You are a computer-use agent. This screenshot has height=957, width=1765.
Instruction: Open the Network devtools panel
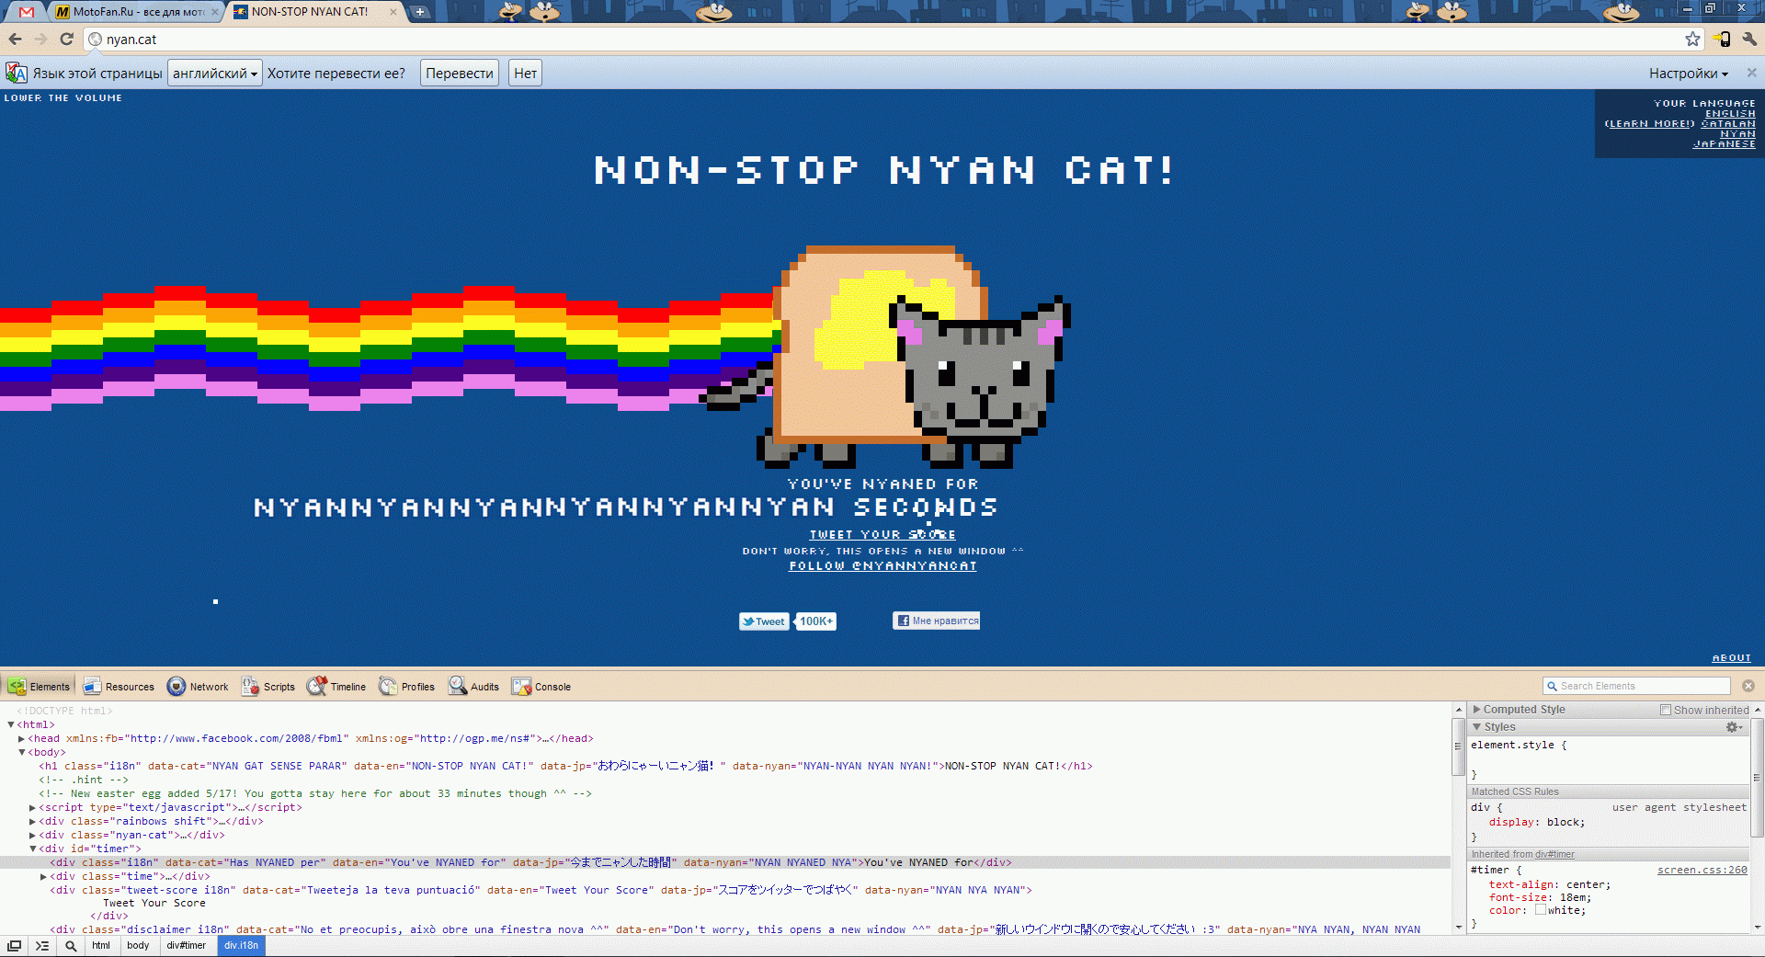[x=198, y=686]
